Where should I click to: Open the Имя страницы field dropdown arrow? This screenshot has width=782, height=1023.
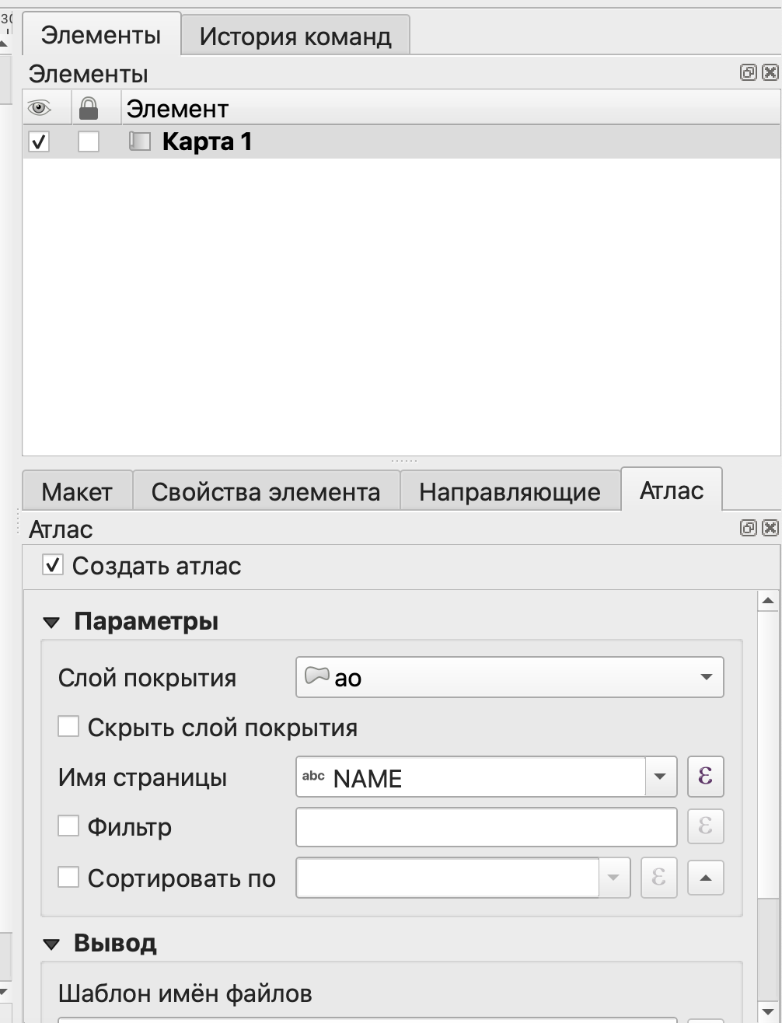[x=660, y=777]
